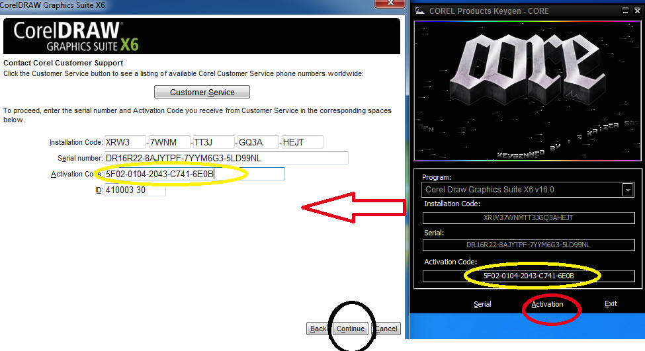Viewport: 645px width, 351px height.
Task: Click the 'Serial number:' label
Action: pos(80,158)
